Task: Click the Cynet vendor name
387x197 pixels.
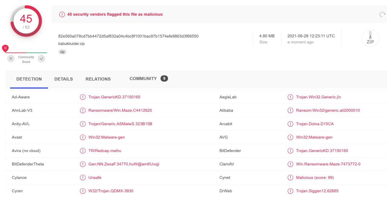Action: (225, 177)
